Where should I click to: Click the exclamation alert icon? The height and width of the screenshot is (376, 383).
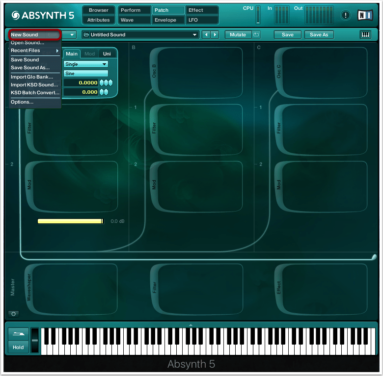tap(346, 15)
